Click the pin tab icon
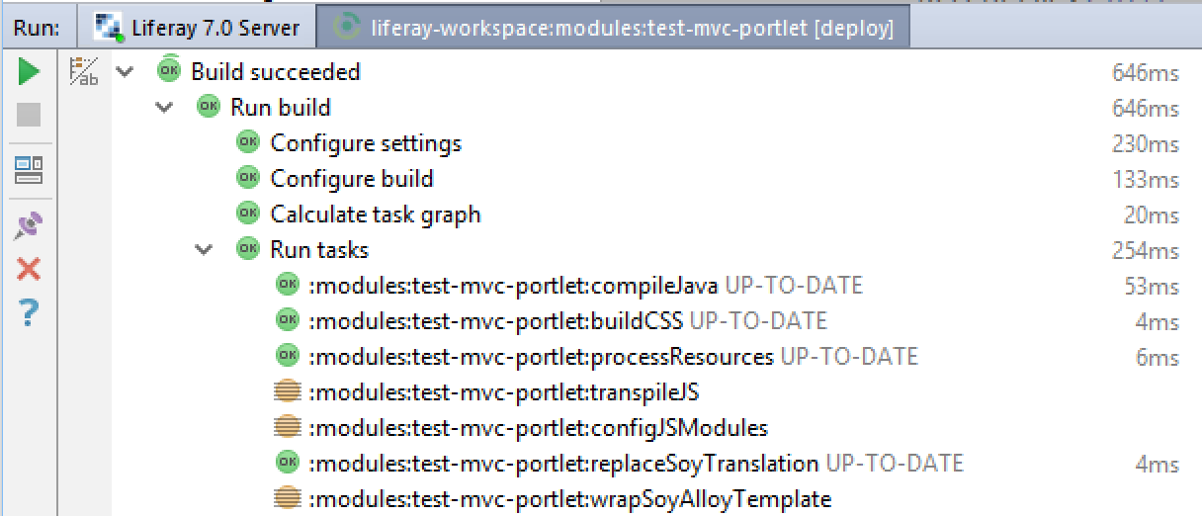 [x=29, y=226]
